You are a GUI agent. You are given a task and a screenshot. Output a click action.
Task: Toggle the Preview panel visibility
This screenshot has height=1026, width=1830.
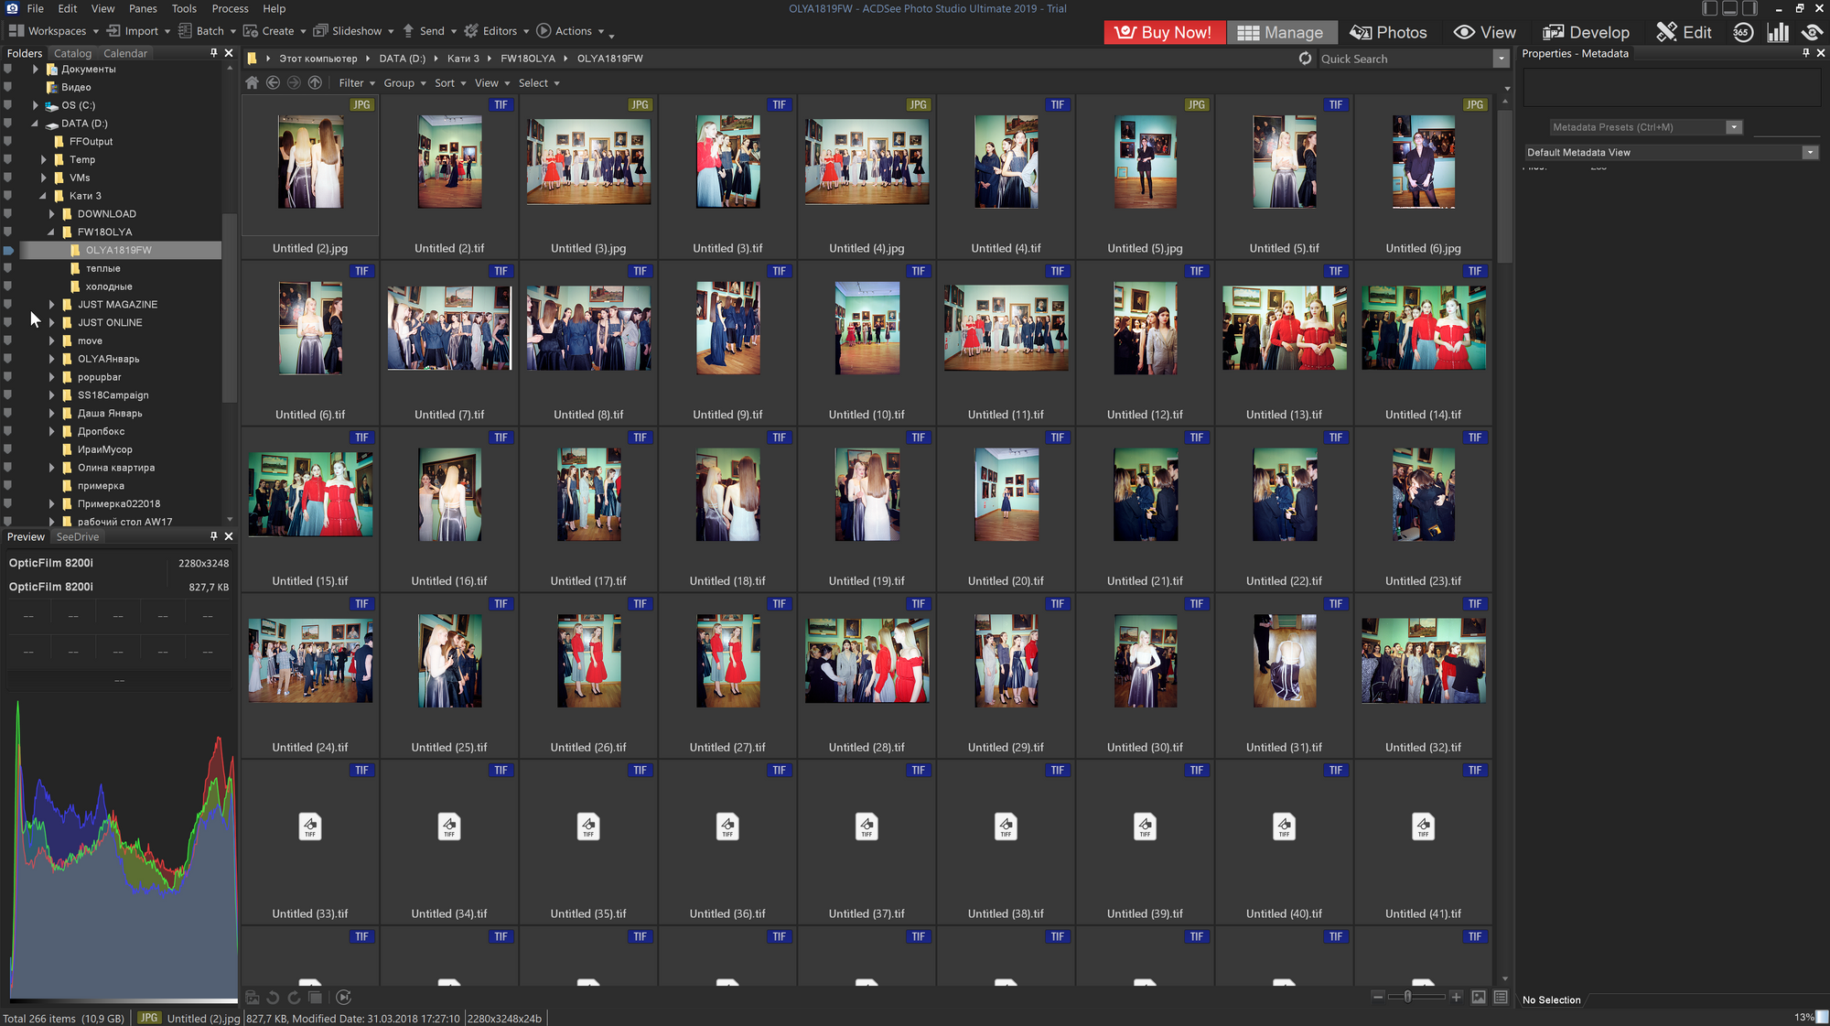230,537
